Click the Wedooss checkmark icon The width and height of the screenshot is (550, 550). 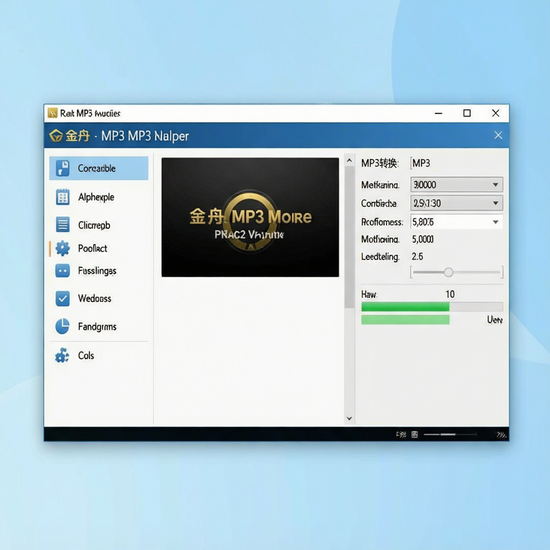click(x=63, y=299)
